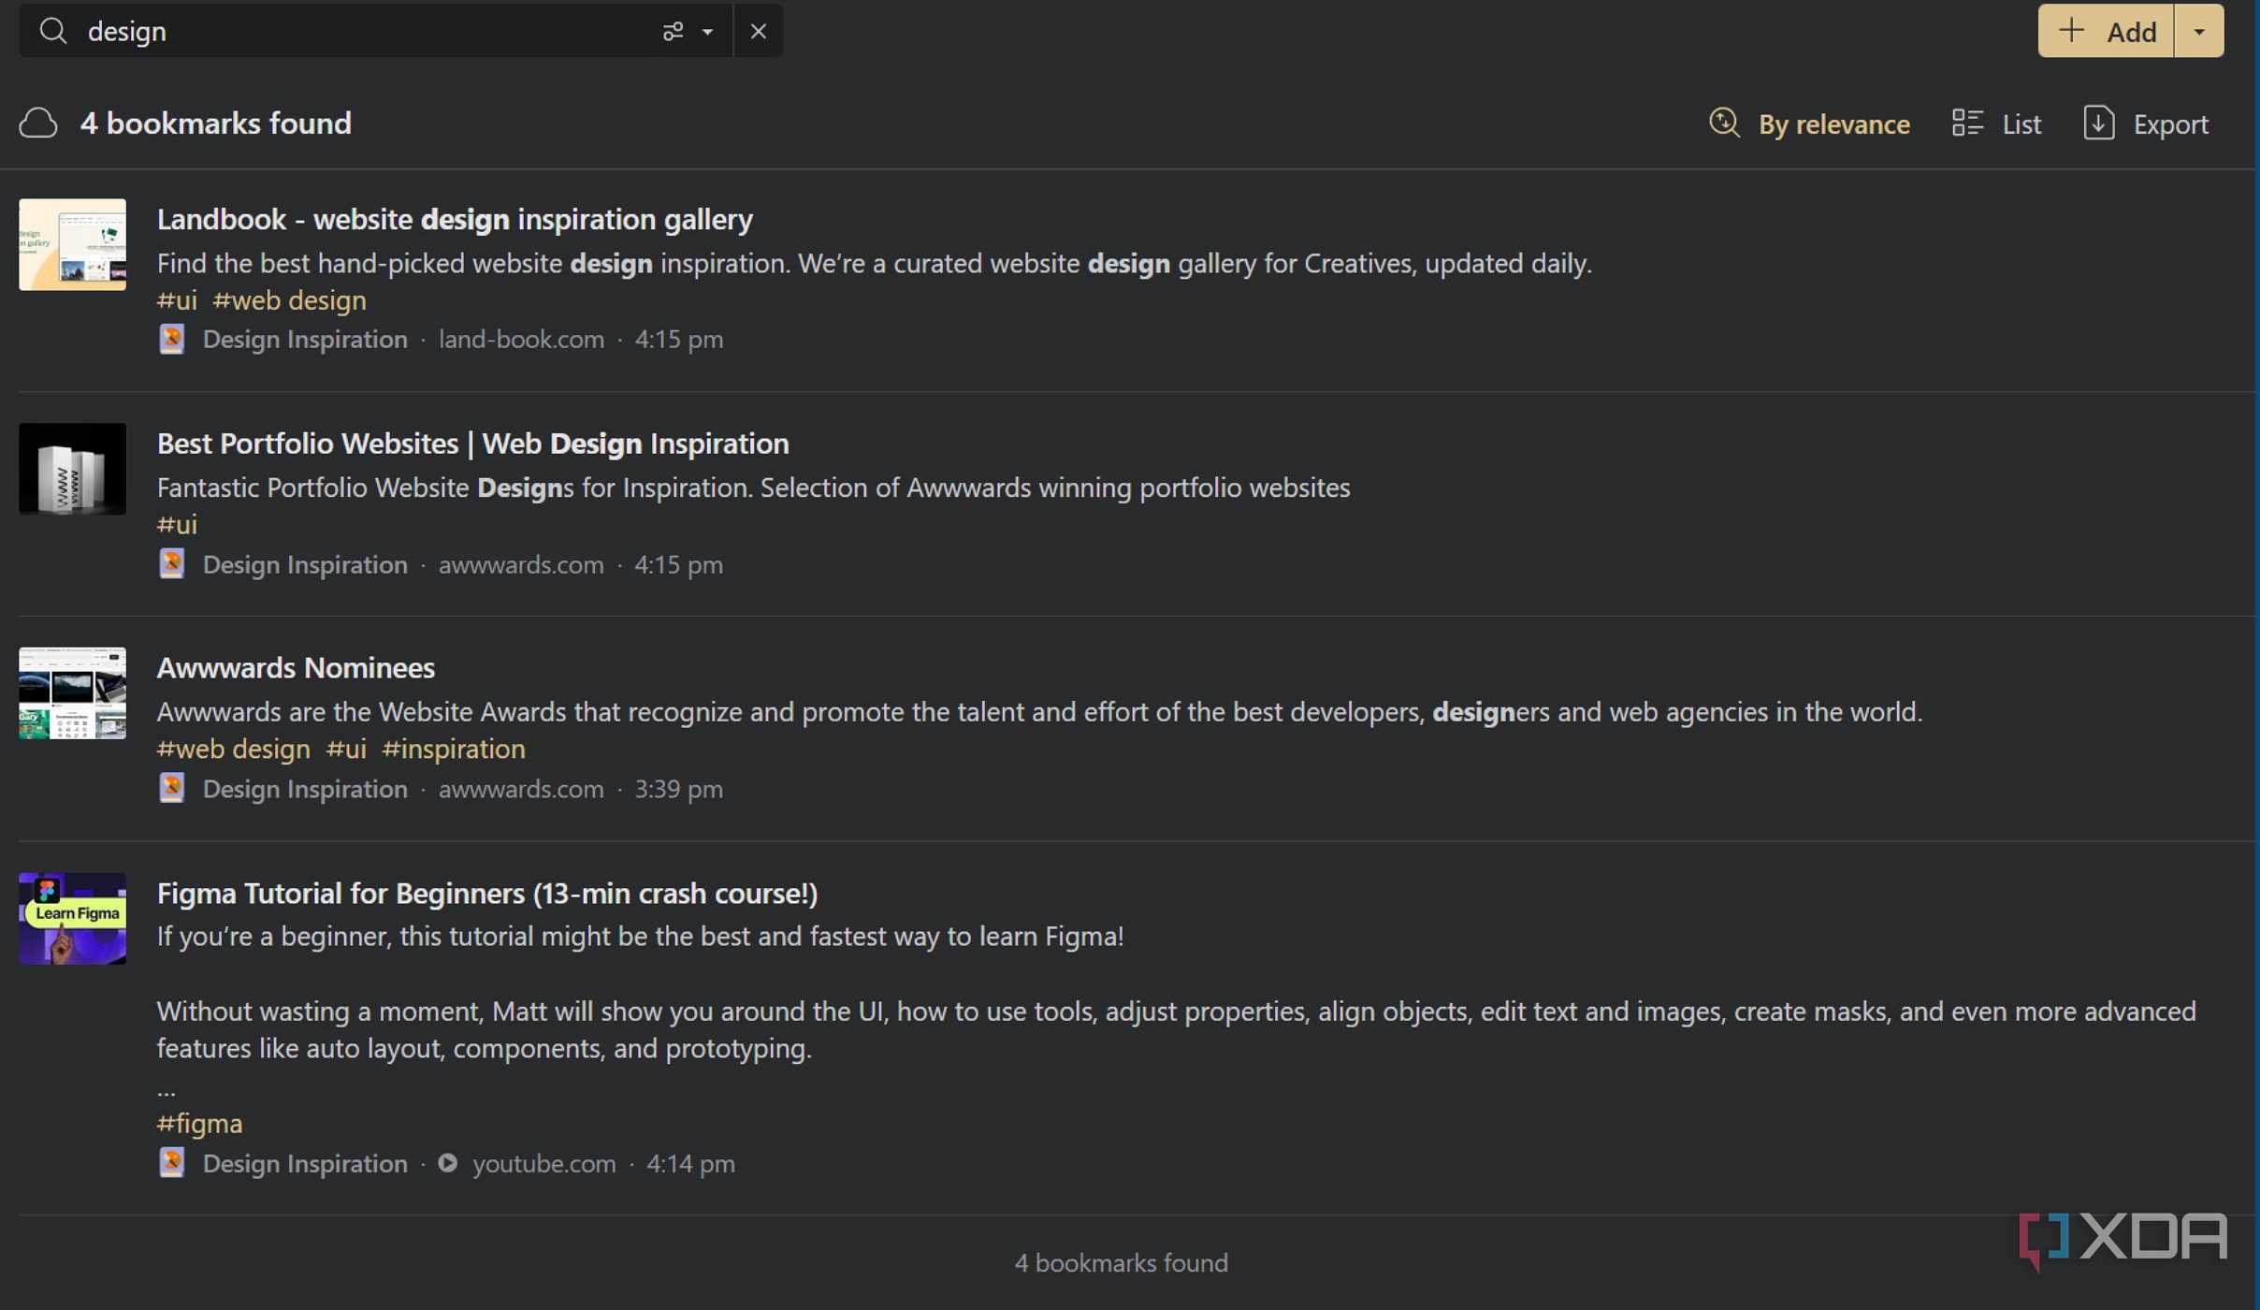Click the 4:14 pm timestamp

click(x=690, y=1163)
